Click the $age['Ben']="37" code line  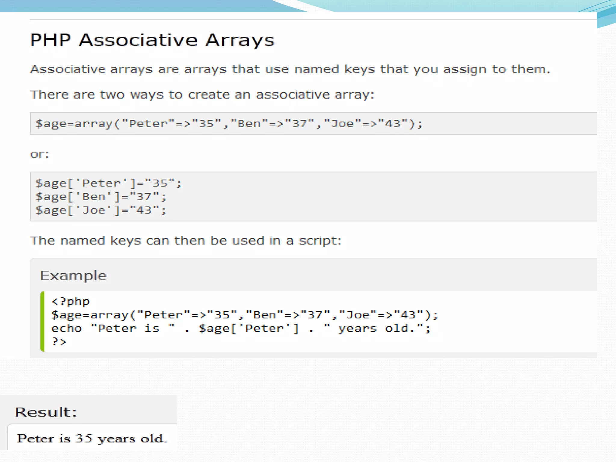(x=100, y=197)
